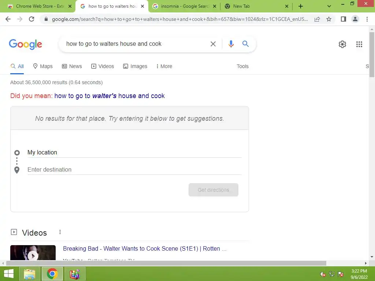Open More search filters menu
The image size is (375, 281).
tap(164, 67)
